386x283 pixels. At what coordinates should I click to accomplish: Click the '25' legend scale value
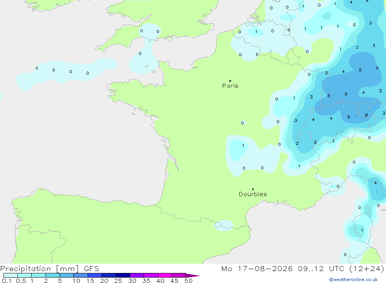pyautogui.click(x=118, y=281)
